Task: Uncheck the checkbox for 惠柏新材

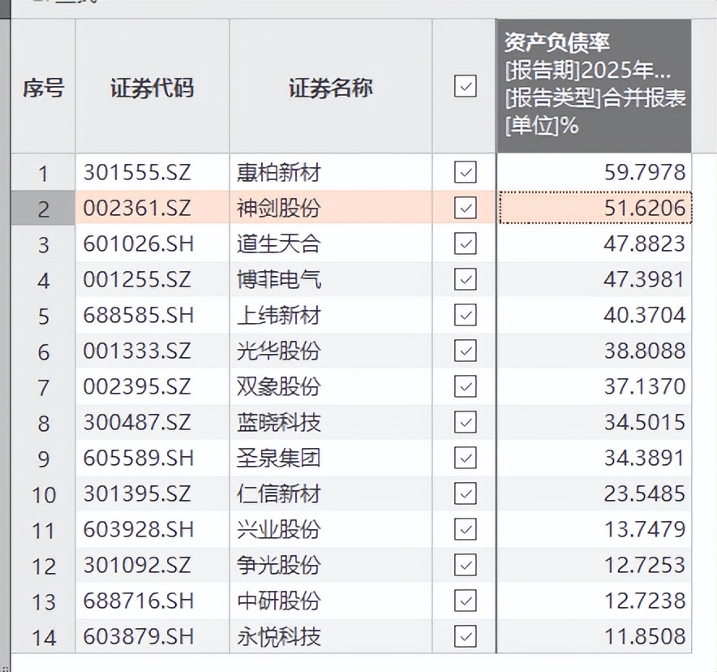Action: [465, 172]
